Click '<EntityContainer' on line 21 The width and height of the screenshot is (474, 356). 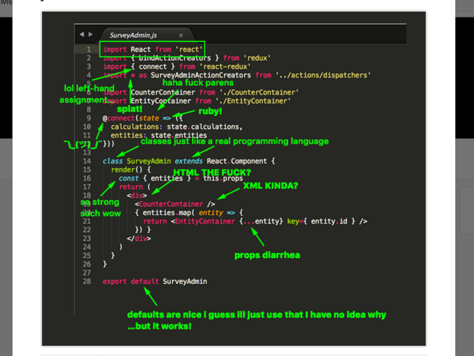(203, 222)
